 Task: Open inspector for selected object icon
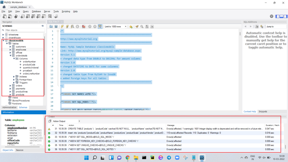16,16
